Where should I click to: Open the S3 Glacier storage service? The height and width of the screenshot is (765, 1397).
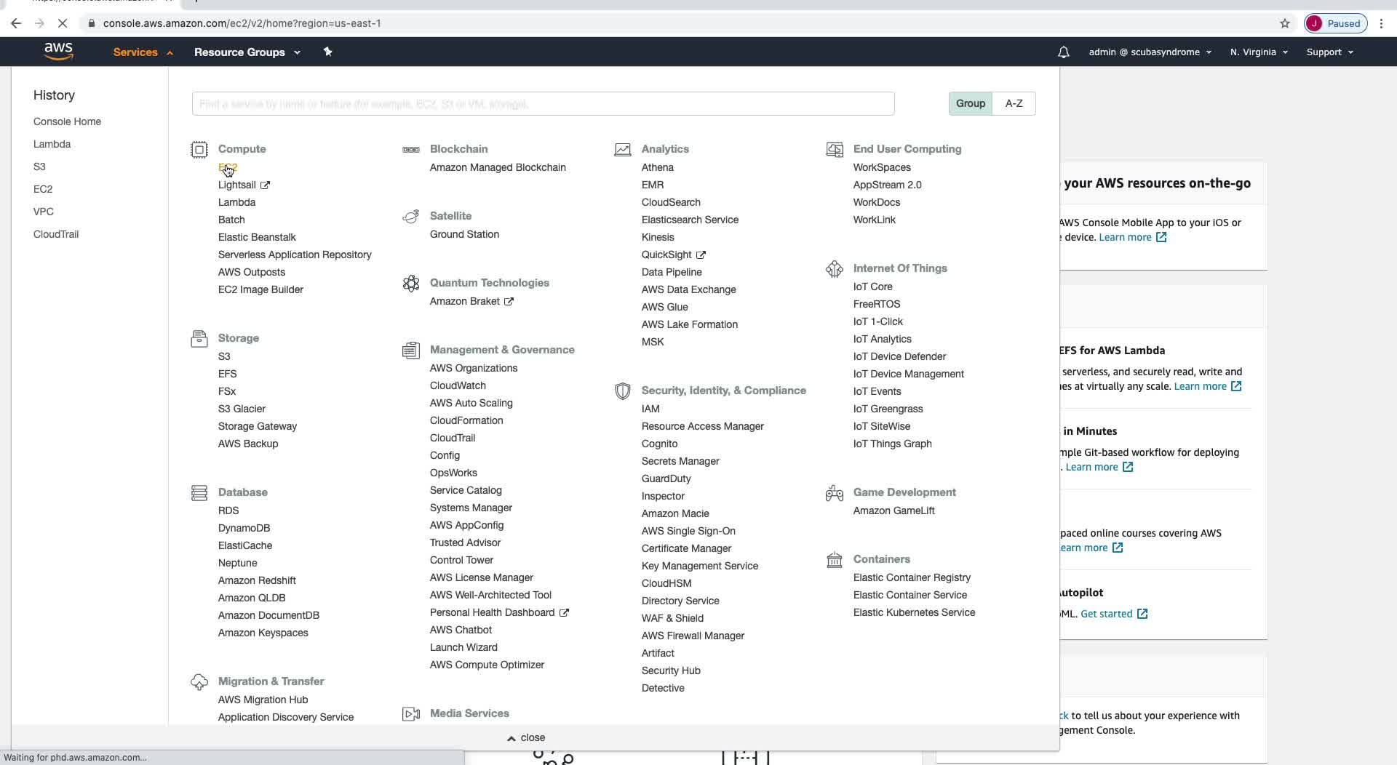click(242, 409)
